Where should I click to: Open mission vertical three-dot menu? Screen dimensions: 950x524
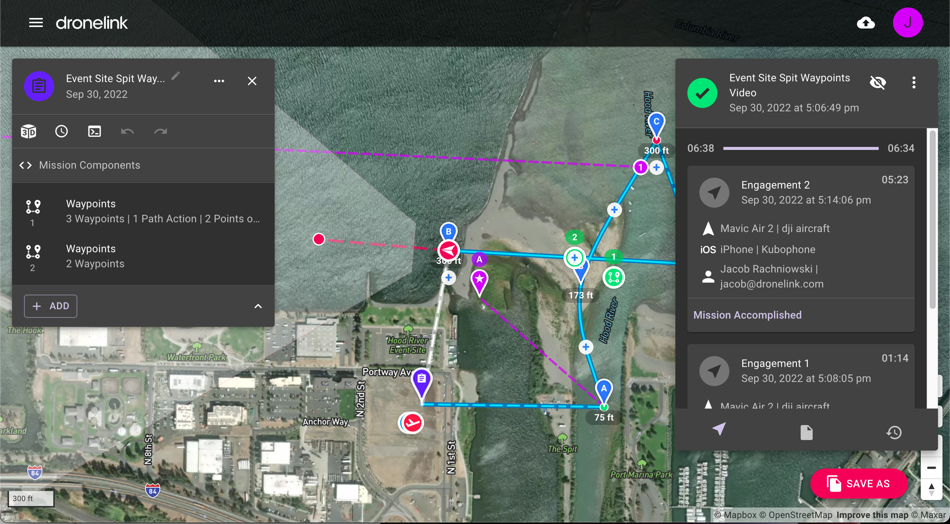[914, 82]
